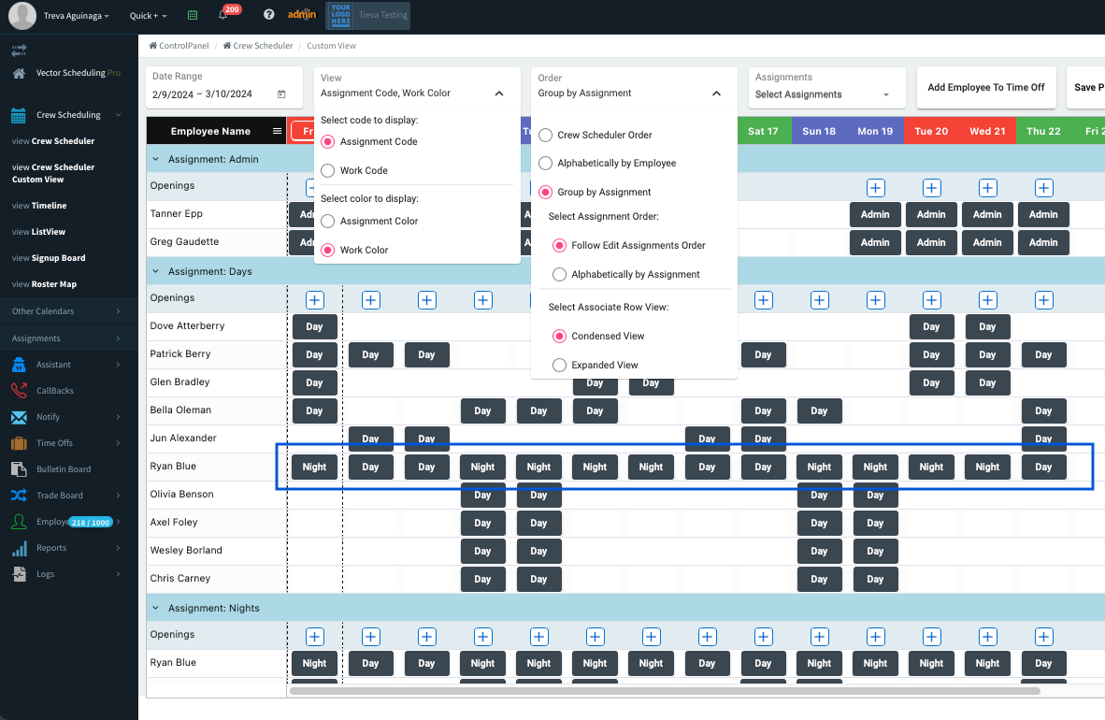Select Alphabetically by Employee radio
This screenshot has height=720, width=1105.
pos(545,163)
